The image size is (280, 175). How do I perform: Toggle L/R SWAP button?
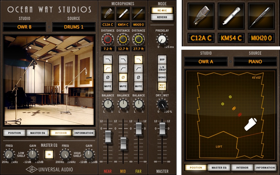[x=162, y=68]
